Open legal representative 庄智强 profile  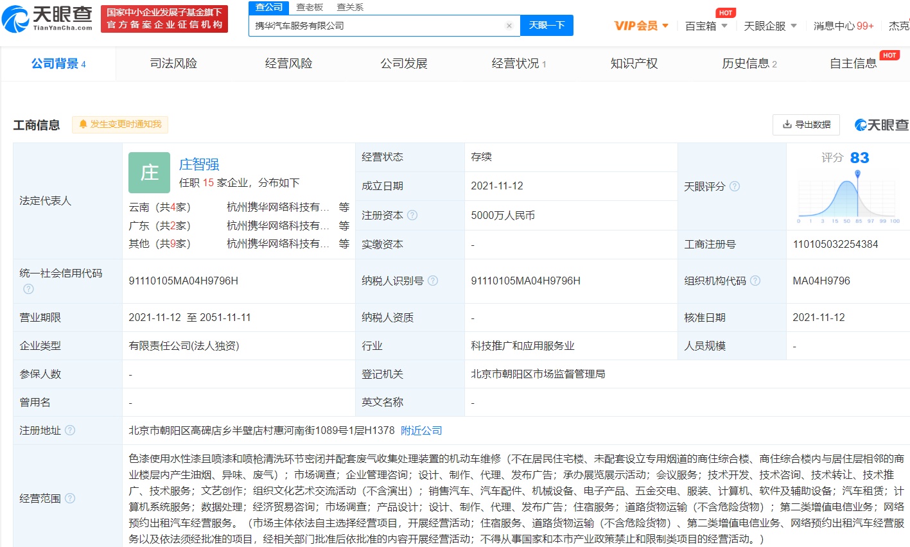199,164
